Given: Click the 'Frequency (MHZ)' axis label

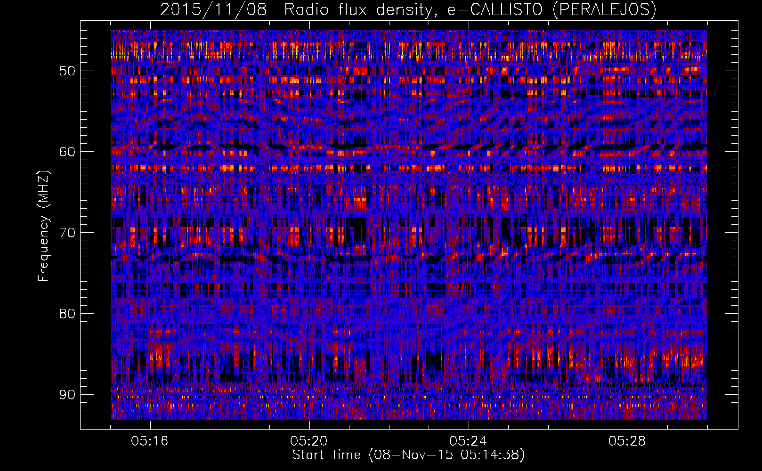Looking at the screenshot, I should click(x=43, y=227).
